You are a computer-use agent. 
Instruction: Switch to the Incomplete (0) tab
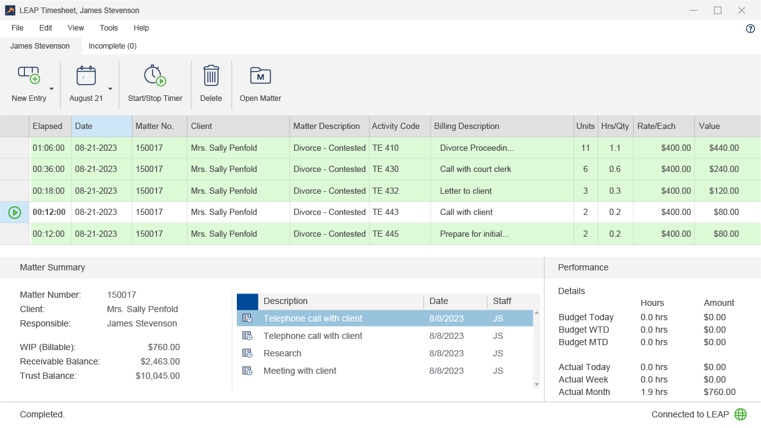coord(113,45)
